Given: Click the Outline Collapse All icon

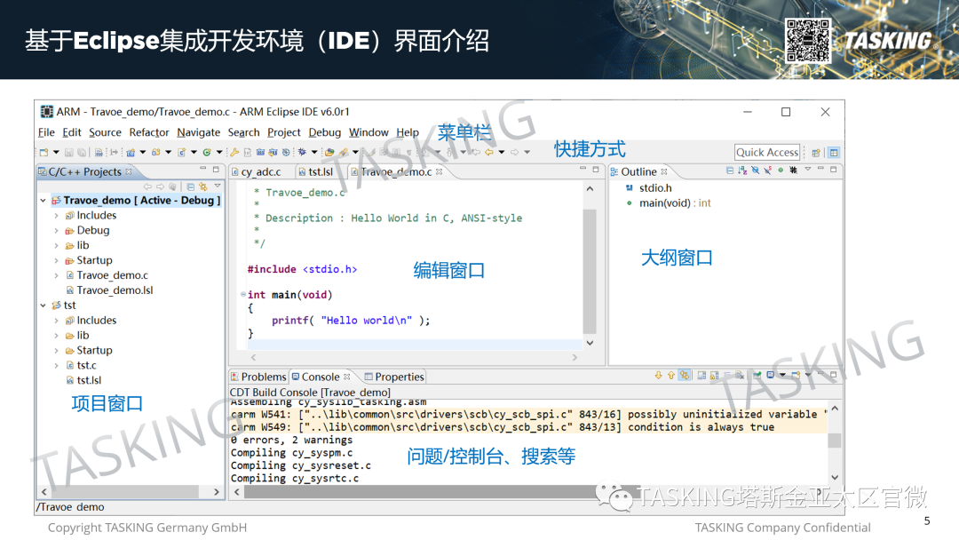Looking at the screenshot, I should 730,171.
